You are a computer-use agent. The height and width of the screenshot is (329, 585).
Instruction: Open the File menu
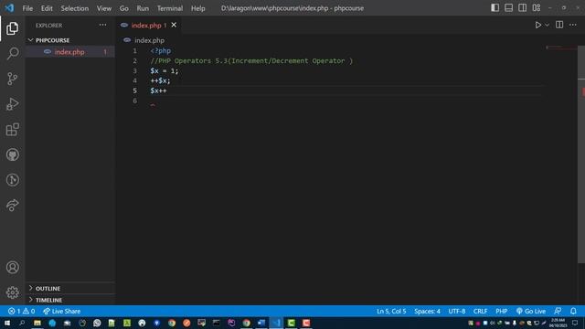(x=27, y=8)
